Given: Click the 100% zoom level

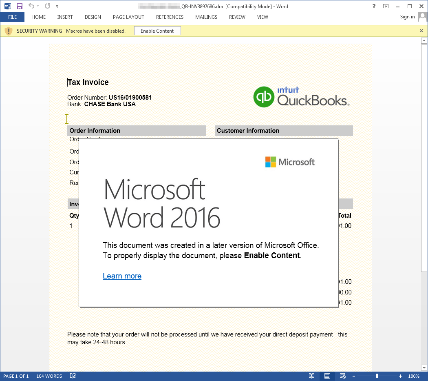Looking at the screenshot, I should [x=414, y=376].
